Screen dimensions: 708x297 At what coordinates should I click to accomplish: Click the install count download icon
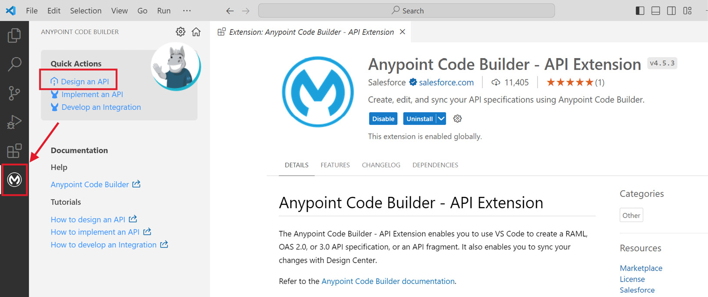point(495,82)
